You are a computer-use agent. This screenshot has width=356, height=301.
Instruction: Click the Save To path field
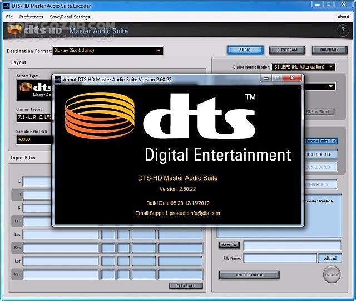292,245
